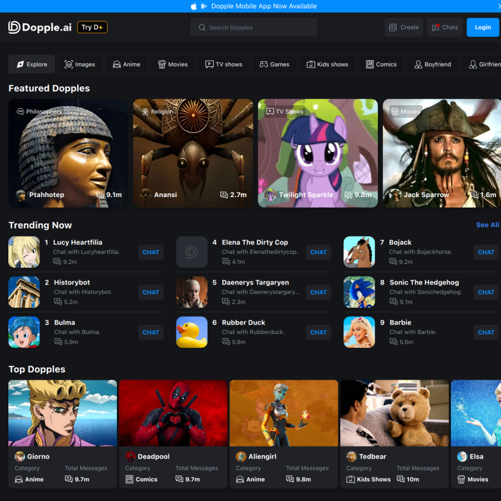Screen dimensions: 501x501
Task: Click the Apple icon in top banner
Action: click(x=194, y=6)
